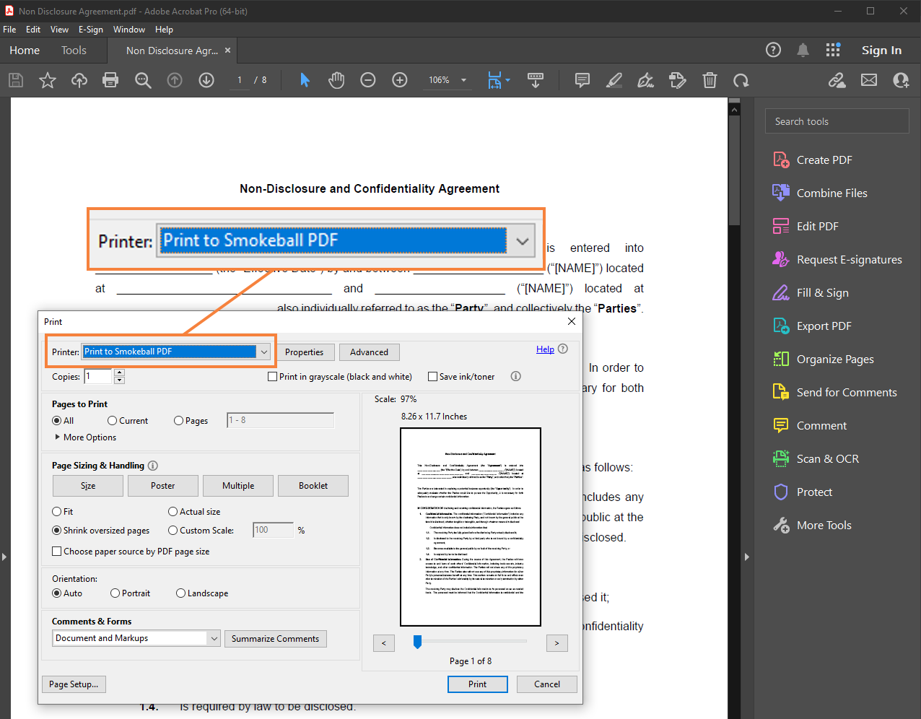Switch to the Tools tab

point(74,51)
